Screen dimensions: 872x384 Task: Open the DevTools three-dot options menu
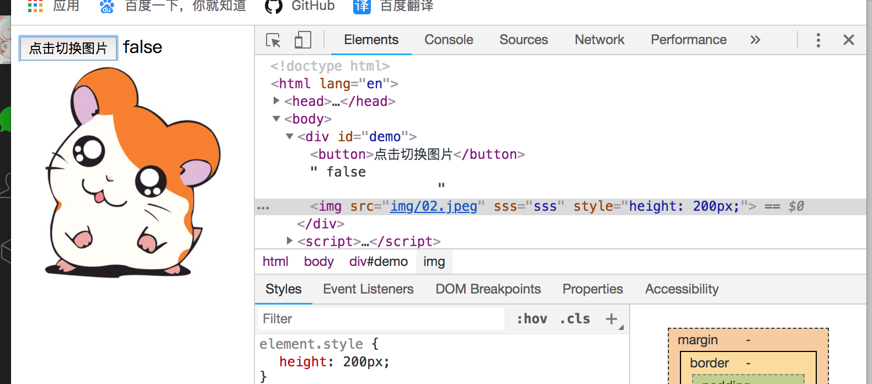point(818,40)
